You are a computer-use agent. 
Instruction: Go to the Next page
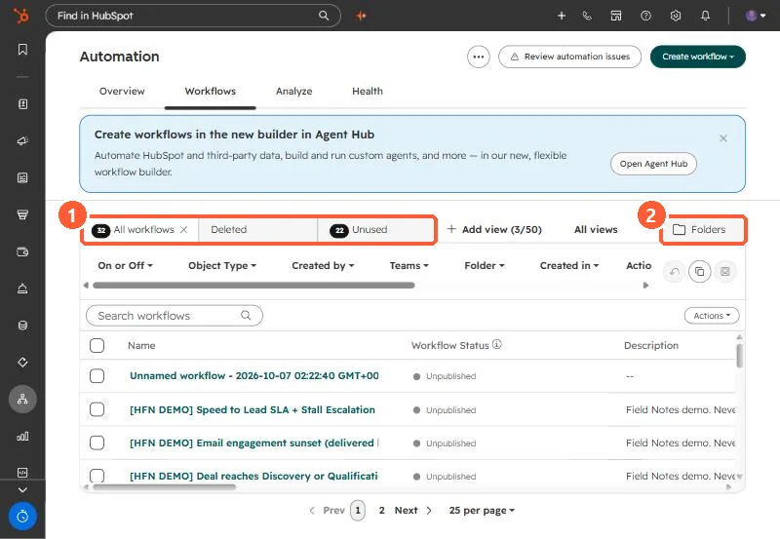(x=413, y=510)
